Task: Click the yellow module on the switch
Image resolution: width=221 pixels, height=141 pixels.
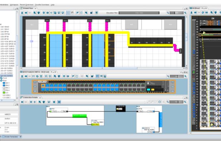Action: click(153, 90)
